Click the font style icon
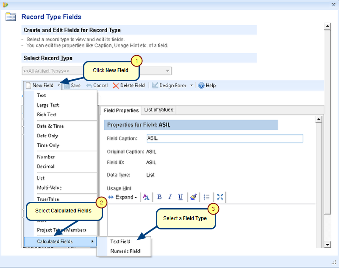Image resolution: width=339 pixels, height=268 pixels. pos(146,197)
